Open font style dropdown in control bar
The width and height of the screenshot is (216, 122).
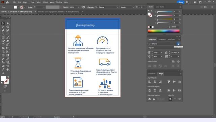(133, 7)
